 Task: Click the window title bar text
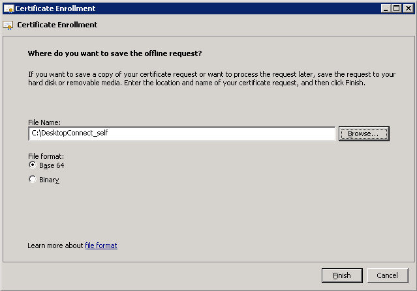[55, 8]
